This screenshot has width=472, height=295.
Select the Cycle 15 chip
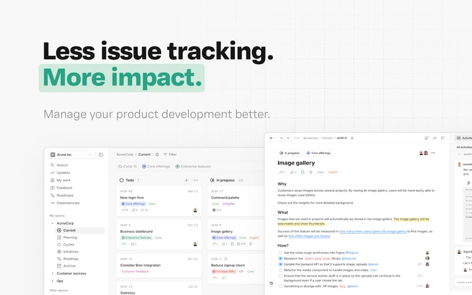tap(127, 166)
